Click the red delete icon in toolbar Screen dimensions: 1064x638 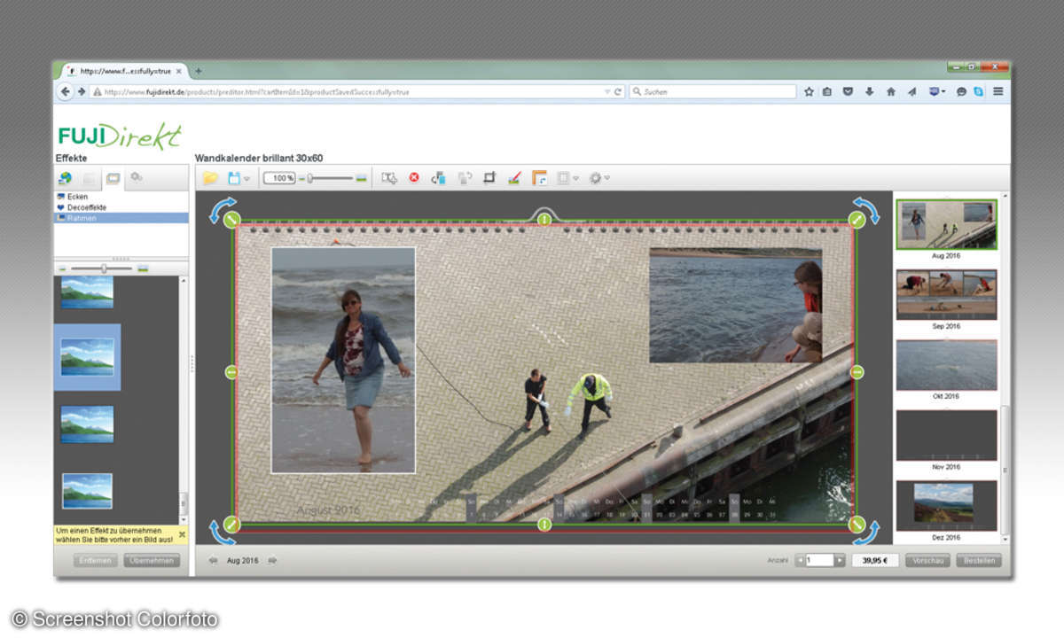414,178
